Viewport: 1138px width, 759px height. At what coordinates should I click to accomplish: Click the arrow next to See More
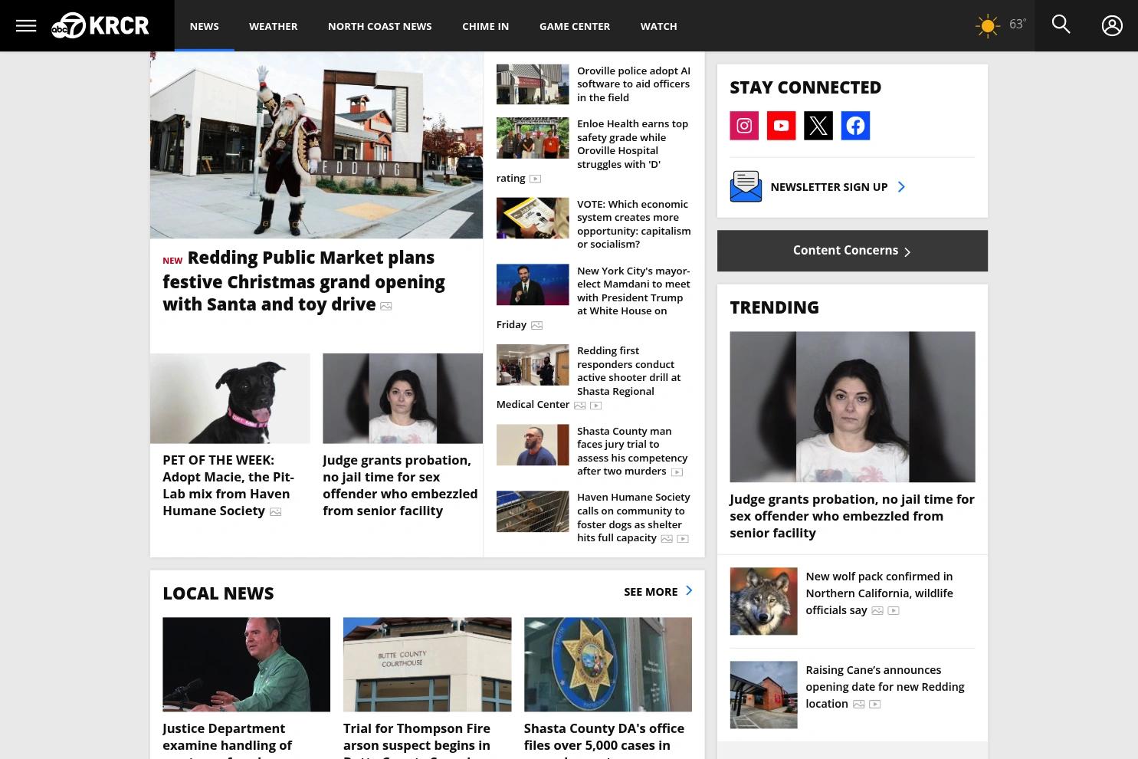[688, 590]
